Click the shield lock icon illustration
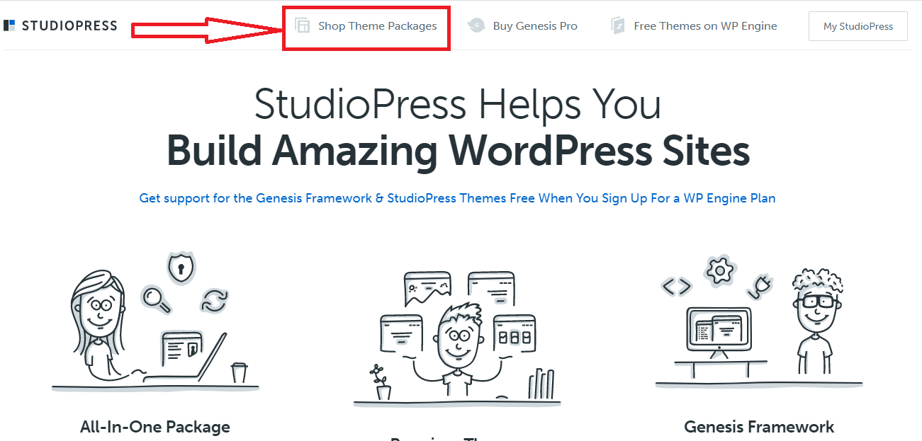 click(x=180, y=268)
